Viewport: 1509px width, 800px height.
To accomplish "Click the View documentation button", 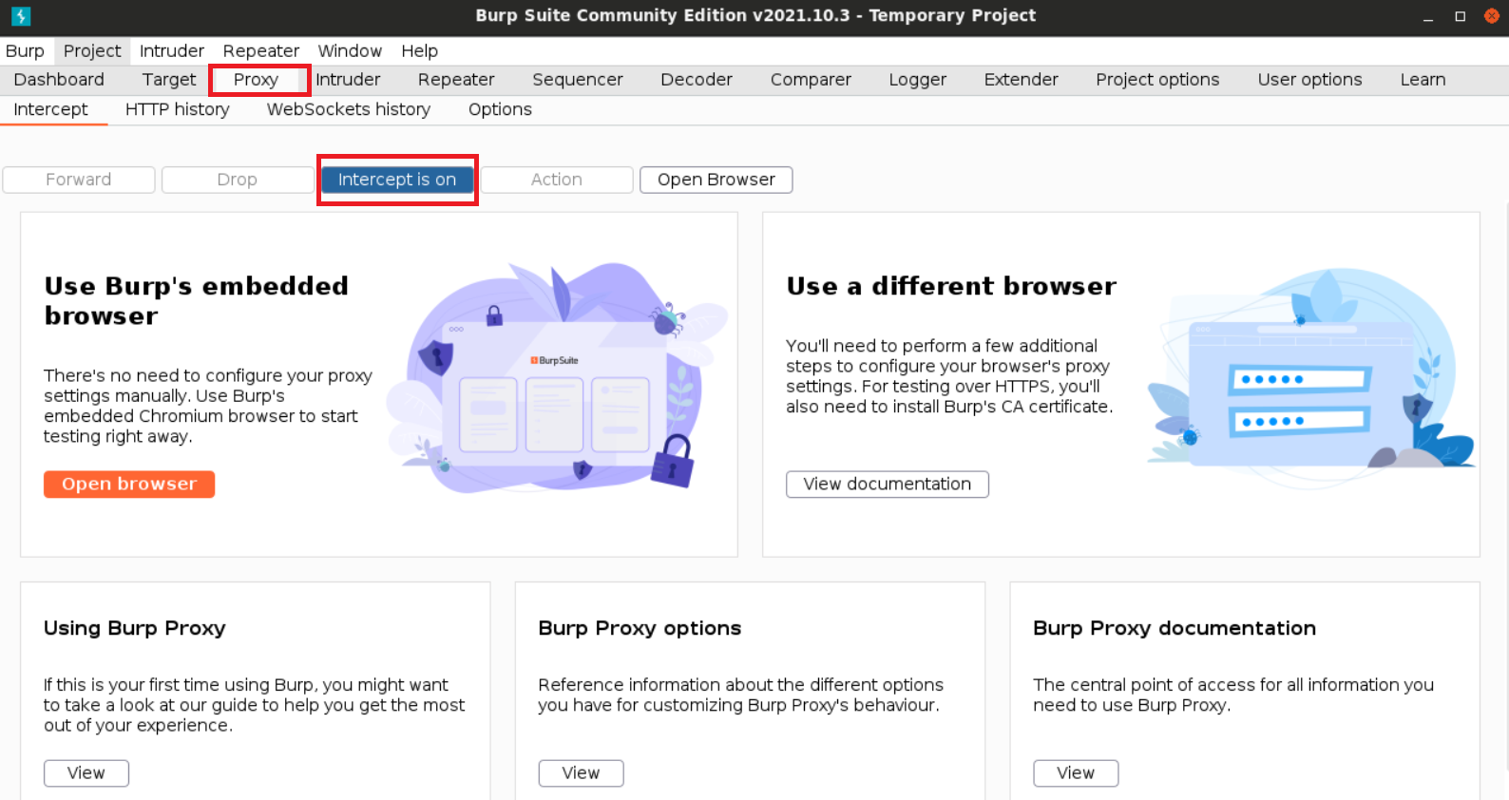I will coord(888,485).
